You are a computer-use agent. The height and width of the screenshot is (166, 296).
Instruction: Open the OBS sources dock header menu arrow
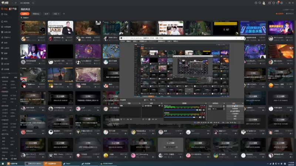[x=162, y=103]
